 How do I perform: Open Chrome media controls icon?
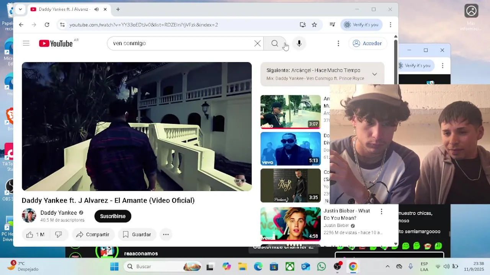(x=332, y=25)
